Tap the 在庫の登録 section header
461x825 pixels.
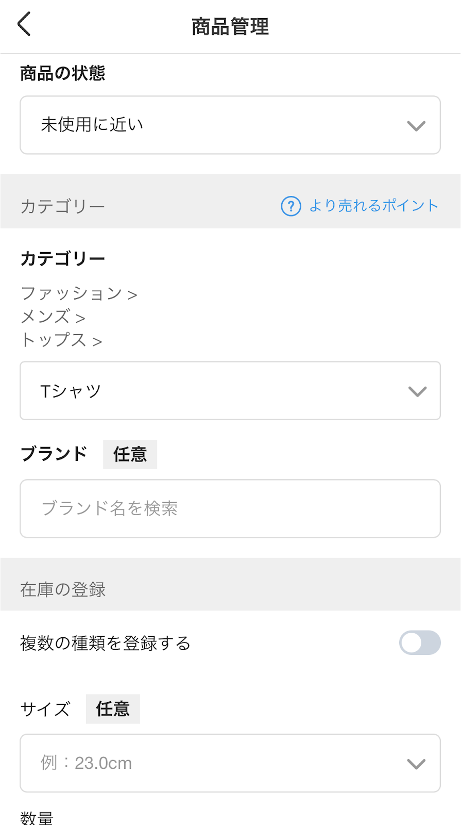63,589
